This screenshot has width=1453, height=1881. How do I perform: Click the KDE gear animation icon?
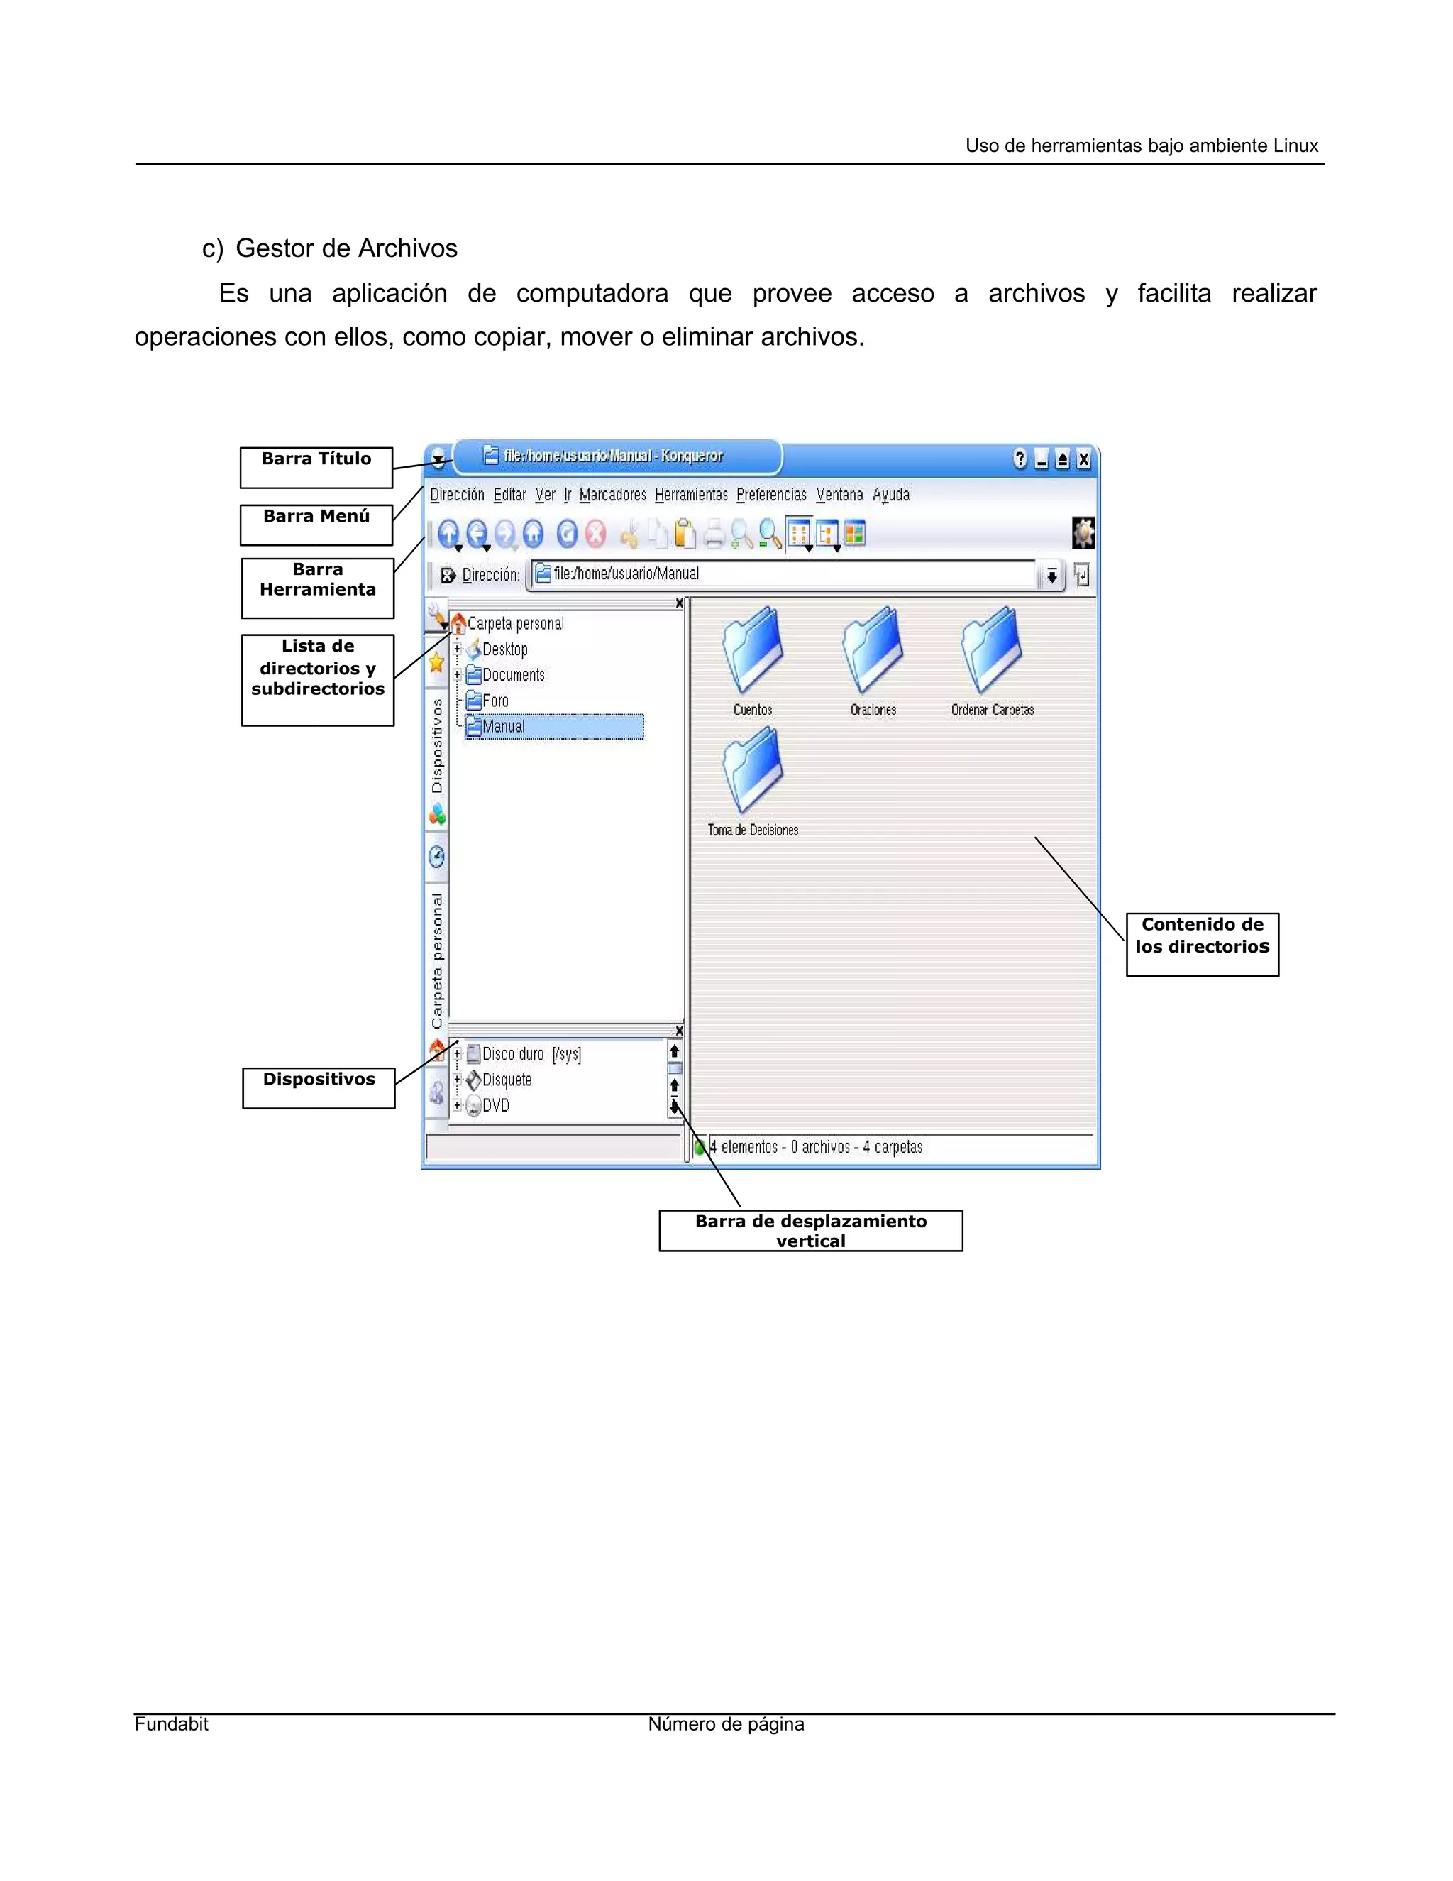pos(1083,533)
